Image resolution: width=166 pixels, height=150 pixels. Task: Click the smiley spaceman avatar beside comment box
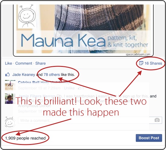10,122
